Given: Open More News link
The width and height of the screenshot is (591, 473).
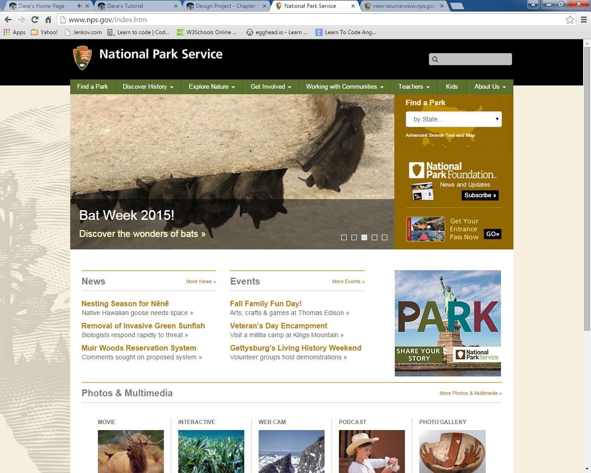Looking at the screenshot, I should 201,281.
